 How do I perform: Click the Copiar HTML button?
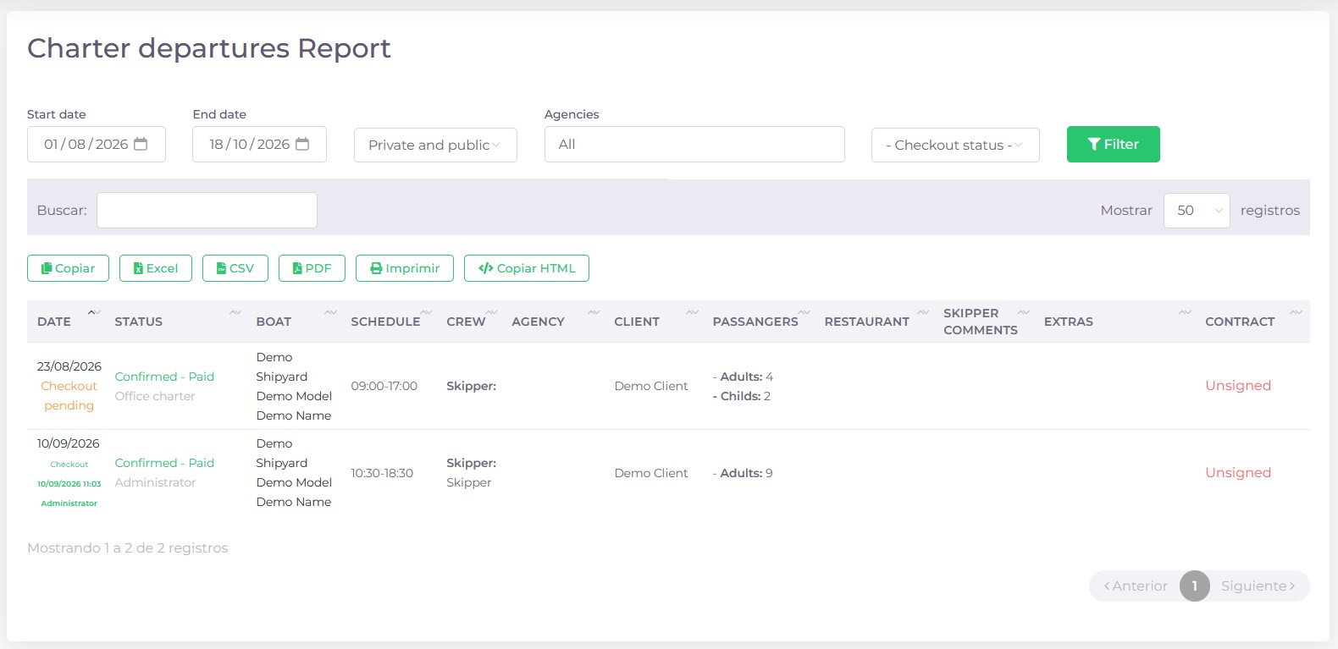527,268
